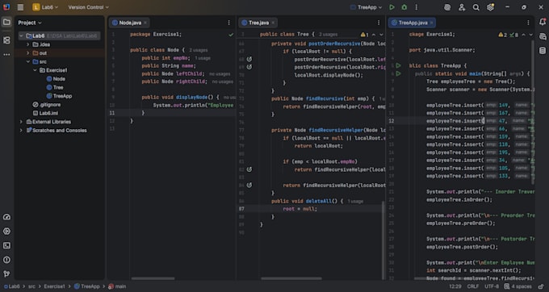The image size is (549, 292).
Task: Click the read-only lock icon in status bar
Action: tap(541, 286)
